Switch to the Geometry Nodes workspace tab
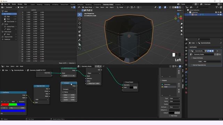This screenshot has height=125, width=223. [108, 5]
